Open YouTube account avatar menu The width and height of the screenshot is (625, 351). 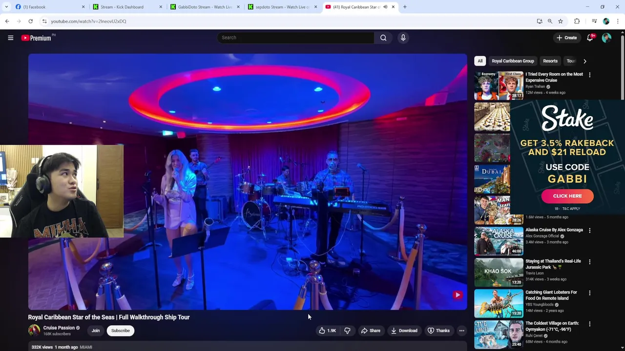pos(606,38)
